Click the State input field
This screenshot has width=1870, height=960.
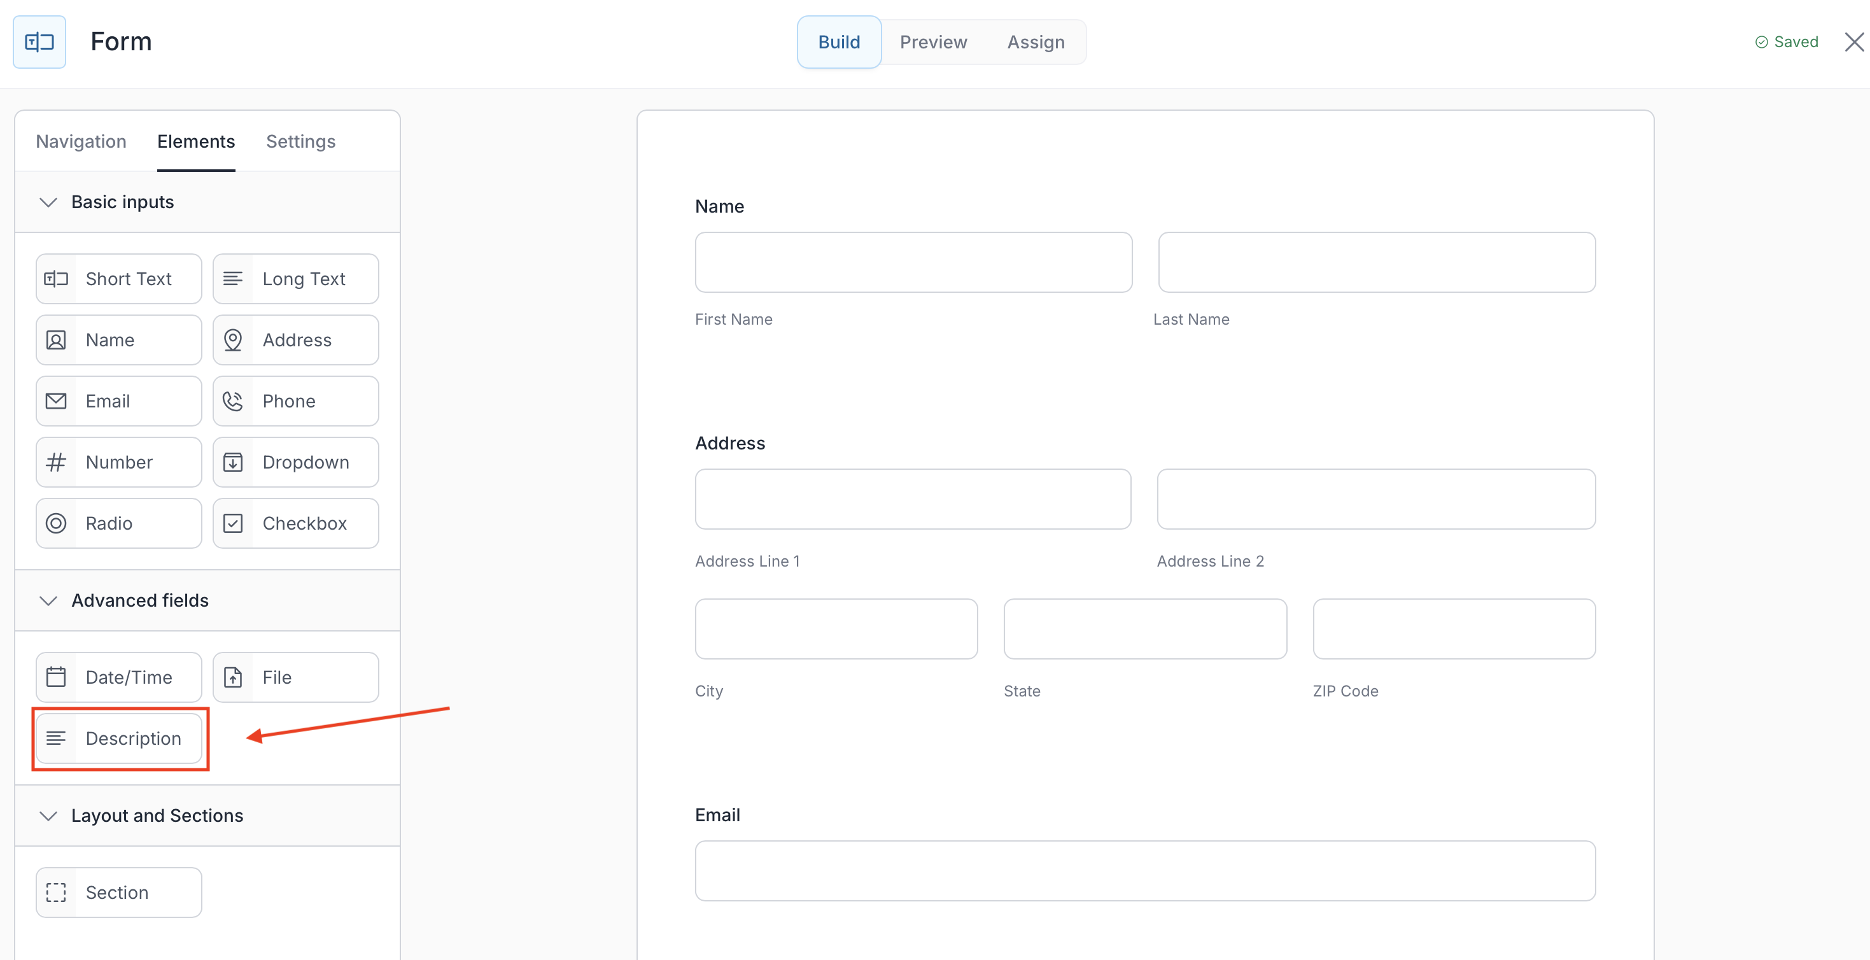pos(1146,629)
